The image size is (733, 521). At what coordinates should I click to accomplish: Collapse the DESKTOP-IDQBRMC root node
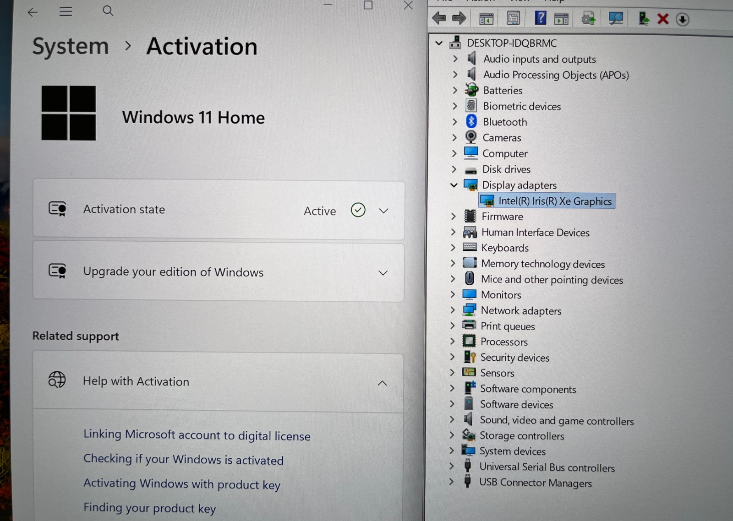coord(439,43)
